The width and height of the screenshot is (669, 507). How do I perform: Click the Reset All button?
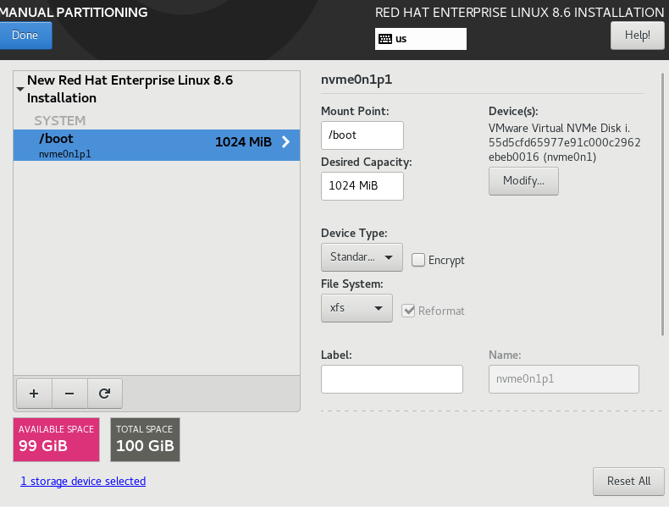[628, 481]
